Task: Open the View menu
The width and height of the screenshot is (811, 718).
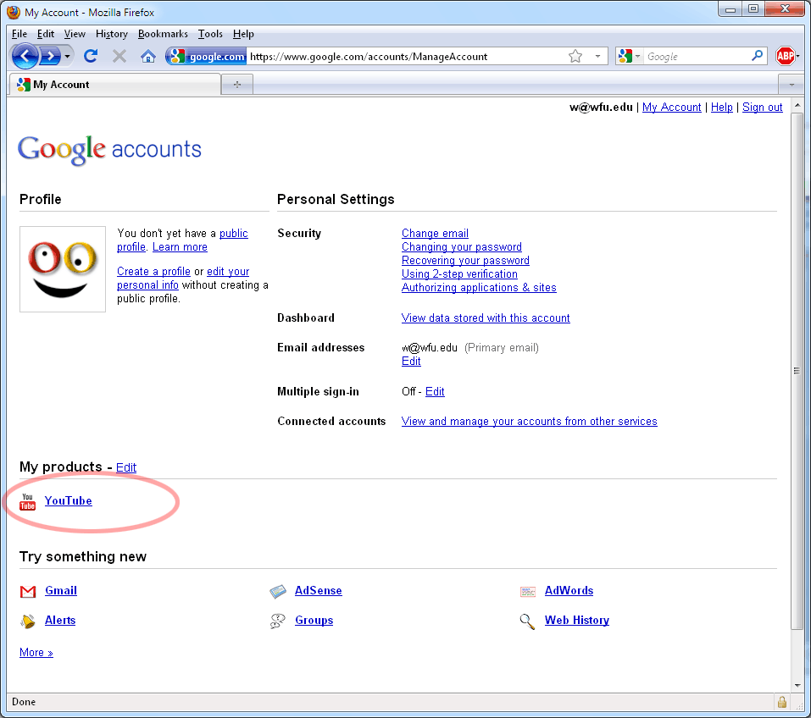Action: click(x=75, y=34)
